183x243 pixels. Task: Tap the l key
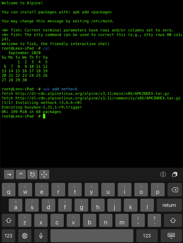point(147,205)
